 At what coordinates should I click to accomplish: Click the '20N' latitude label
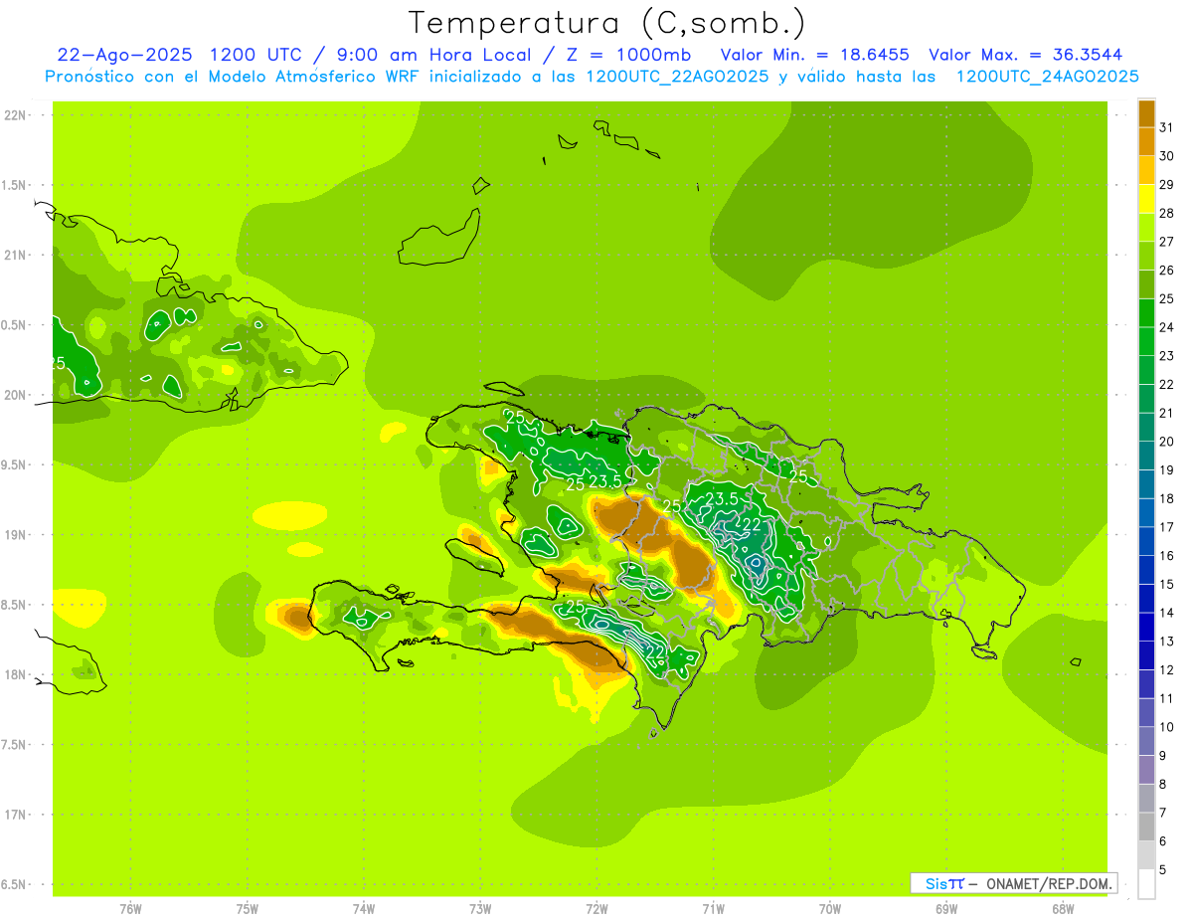pyautogui.click(x=15, y=395)
